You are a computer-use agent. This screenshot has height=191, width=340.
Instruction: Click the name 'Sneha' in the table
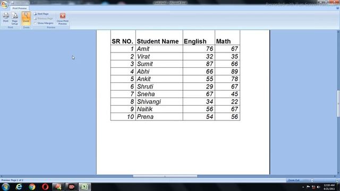(146, 94)
